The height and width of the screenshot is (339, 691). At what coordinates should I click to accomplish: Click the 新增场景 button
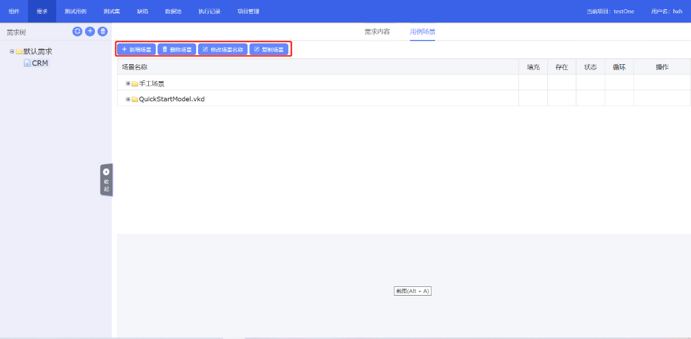coord(136,50)
